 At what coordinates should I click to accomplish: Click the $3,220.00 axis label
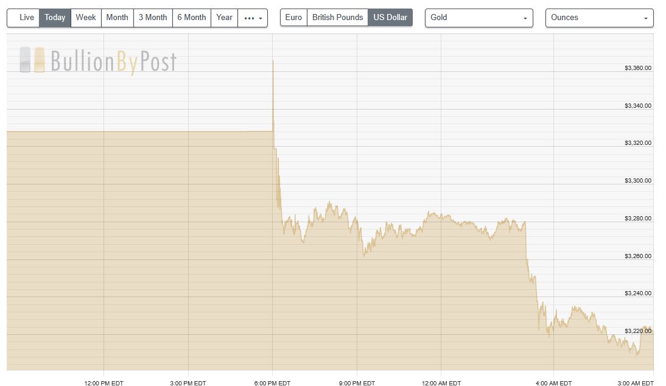[637, 331]
